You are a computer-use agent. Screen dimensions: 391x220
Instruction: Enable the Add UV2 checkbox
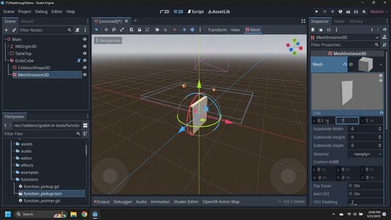click(350, 194)
